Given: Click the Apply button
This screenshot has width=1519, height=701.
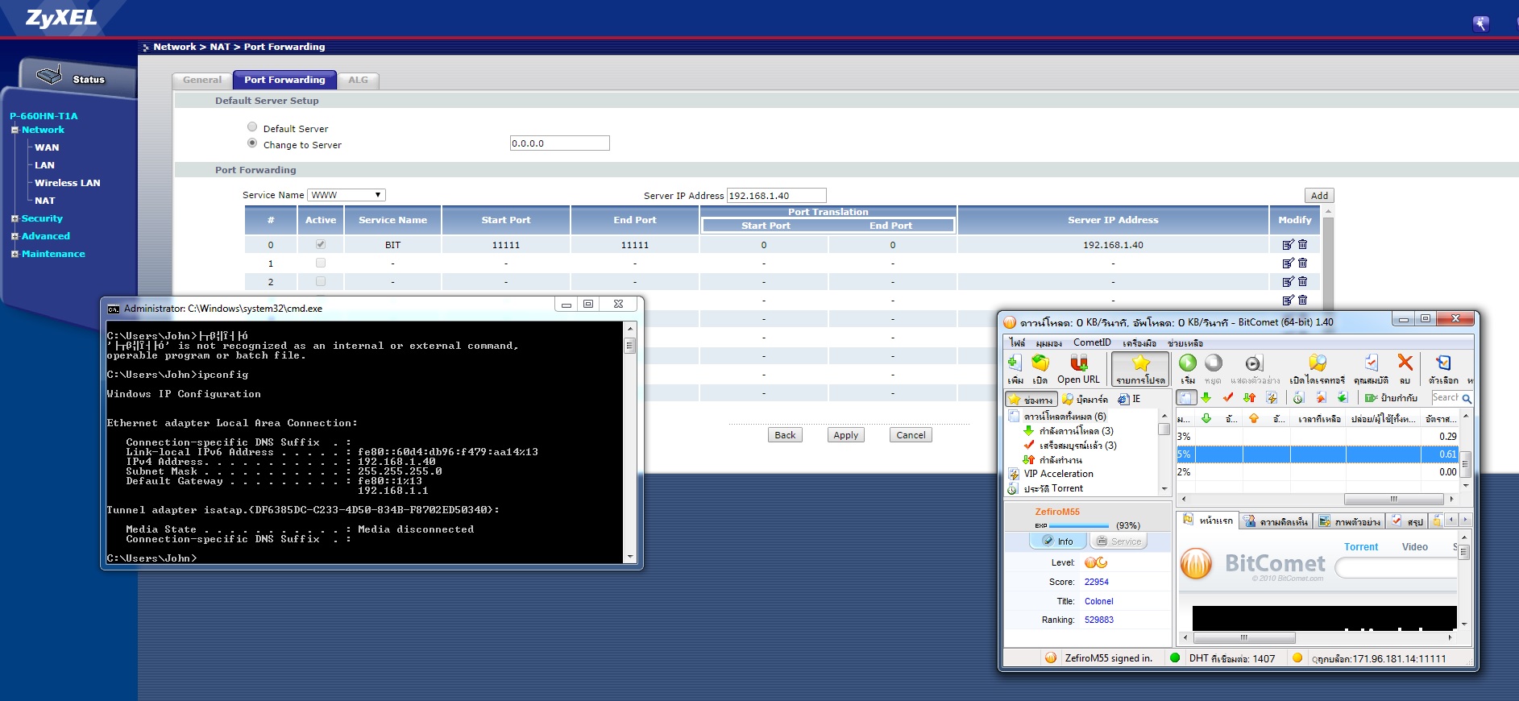Looking at the screenshot, I should click(x=846, y=435).
